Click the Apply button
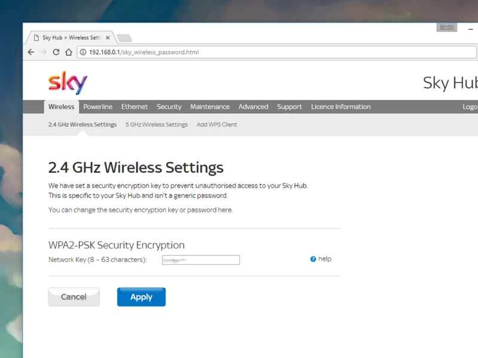The height and width of the screenshot is (358, 478). click(141, 297)
